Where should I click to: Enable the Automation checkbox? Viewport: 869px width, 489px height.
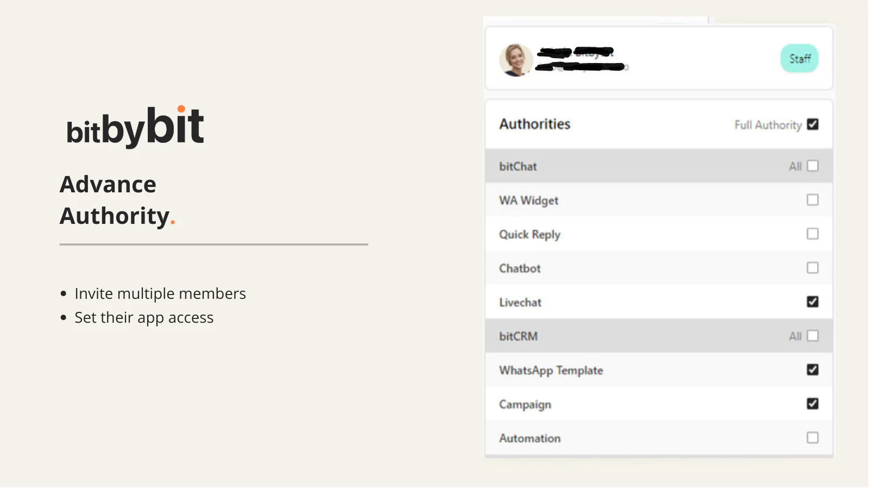(813, 437)
